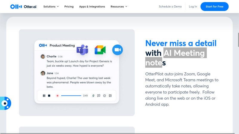This screenshot has width=239, height=134.
Task: Expand the Resources dropdown menu
Action: pos(119,7)
